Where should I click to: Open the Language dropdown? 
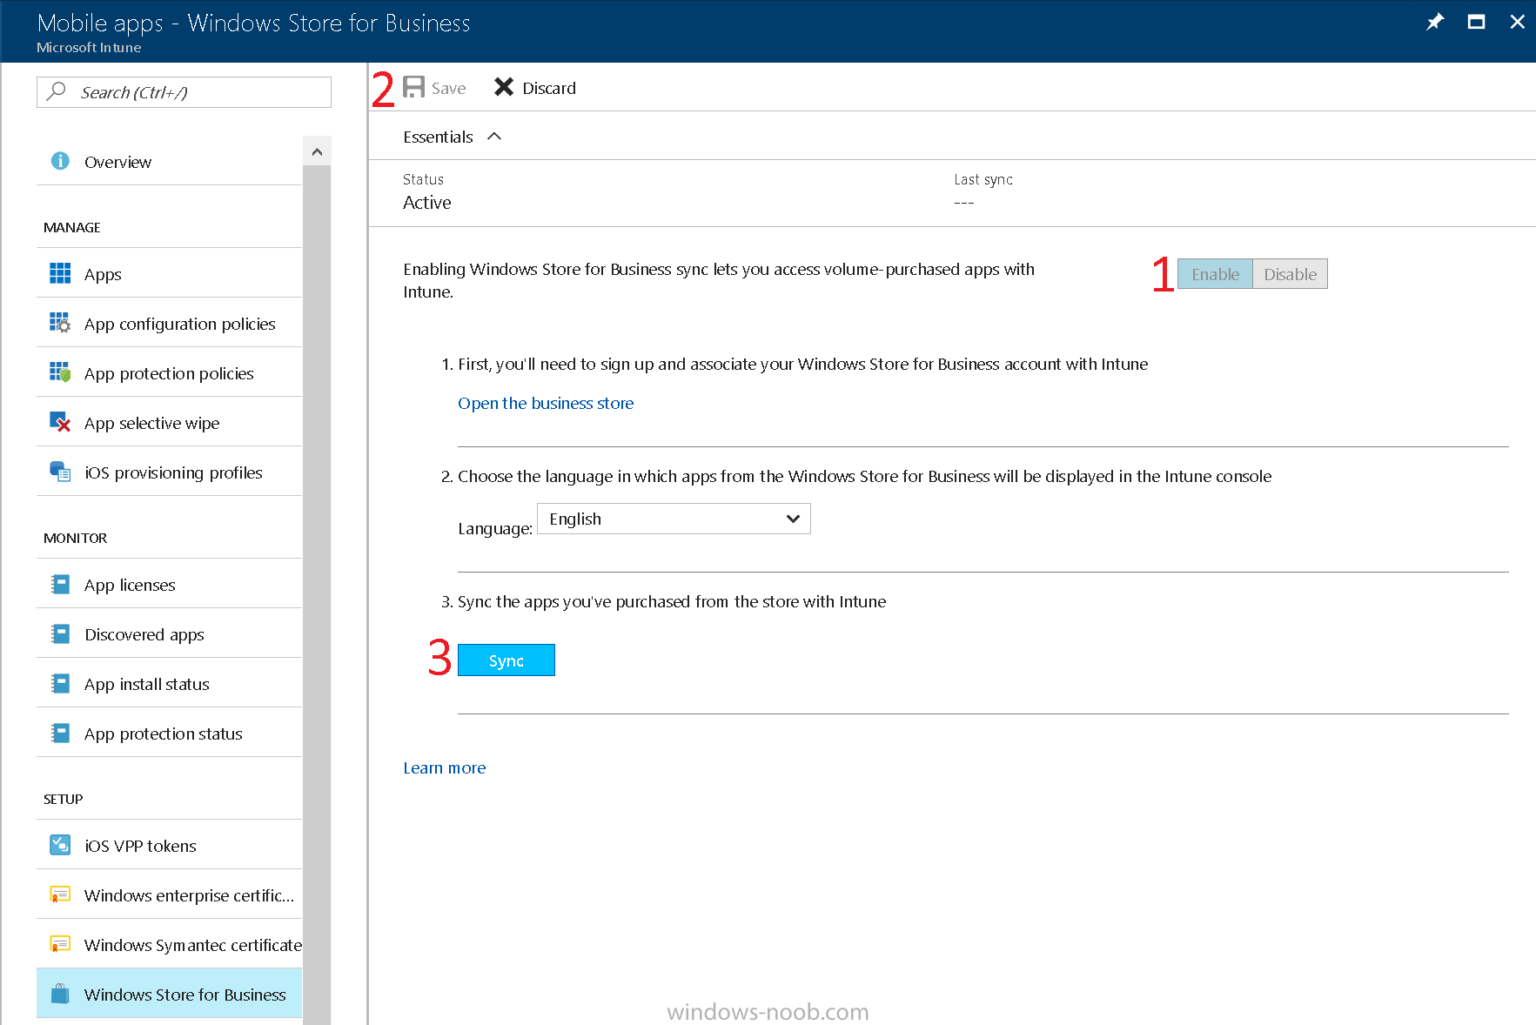(674, 519)
